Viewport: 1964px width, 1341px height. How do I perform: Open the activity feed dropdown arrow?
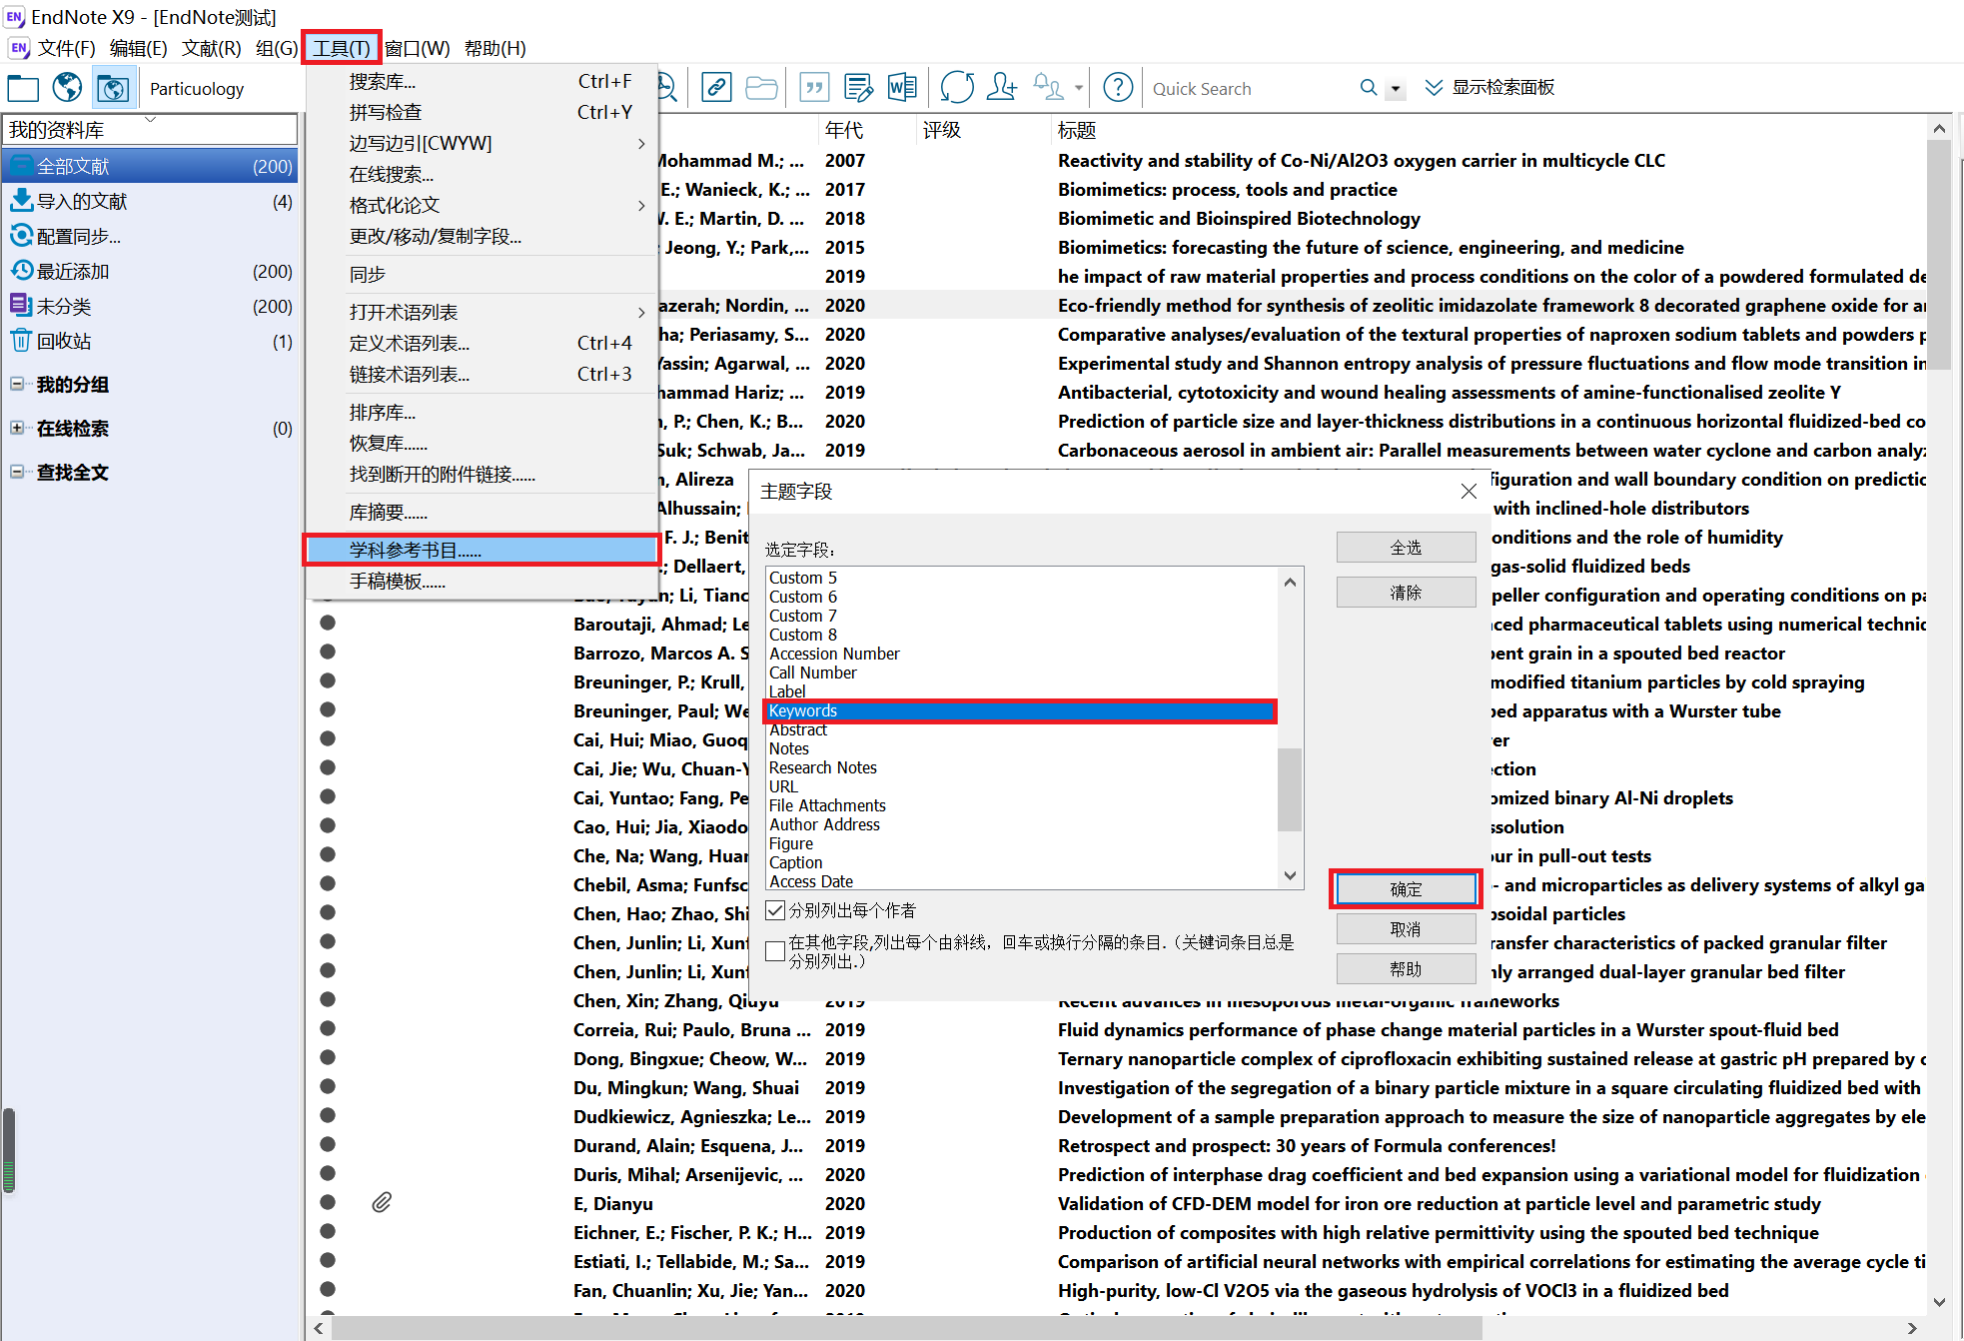point(1079,88)
